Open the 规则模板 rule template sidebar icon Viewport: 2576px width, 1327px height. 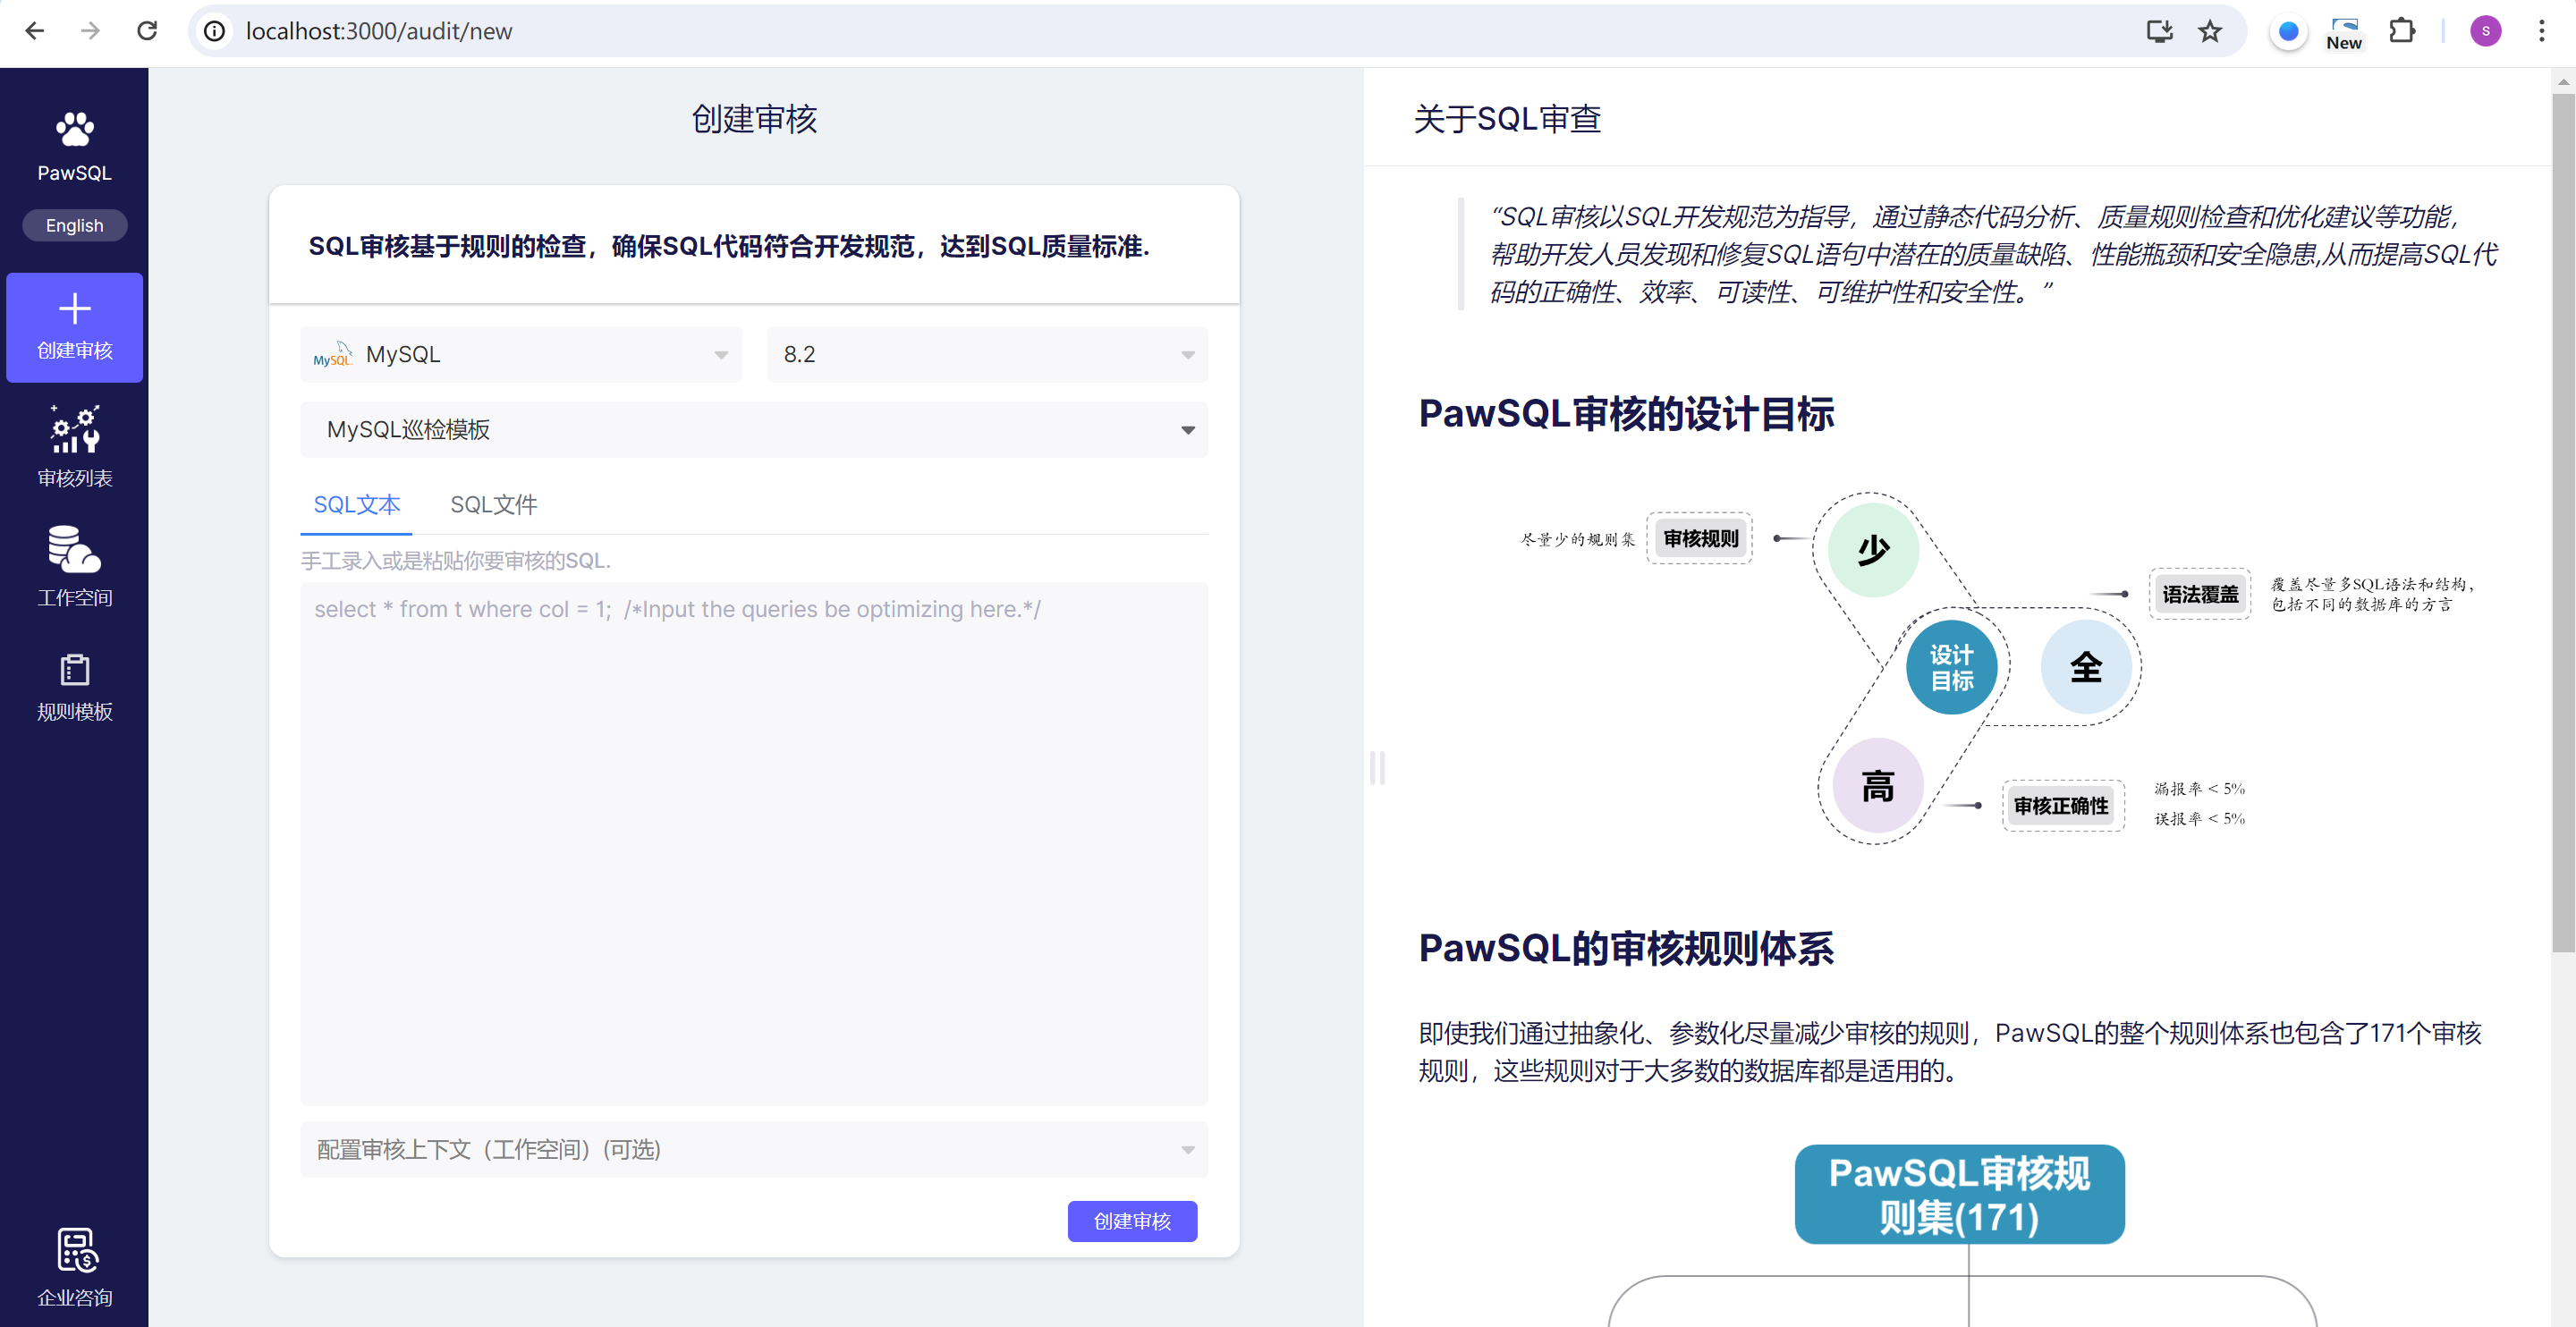74,670
